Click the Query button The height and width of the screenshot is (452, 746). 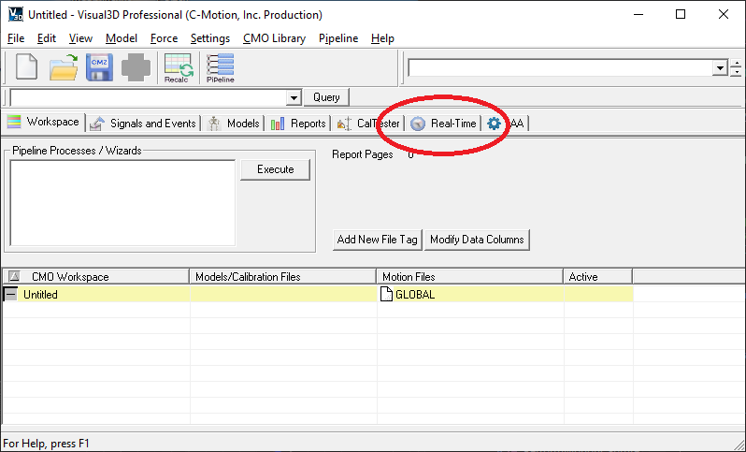[326, 97]
